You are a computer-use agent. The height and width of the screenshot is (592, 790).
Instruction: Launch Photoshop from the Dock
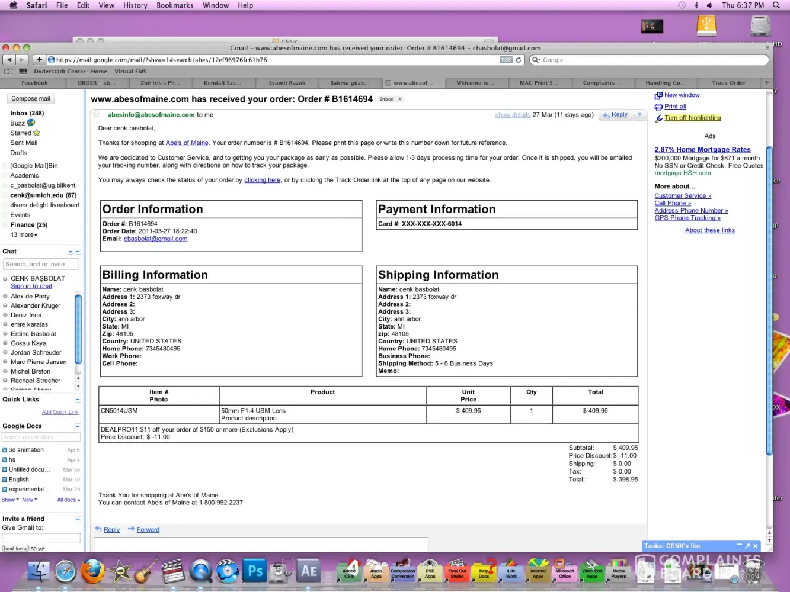(x=255, y=571)
